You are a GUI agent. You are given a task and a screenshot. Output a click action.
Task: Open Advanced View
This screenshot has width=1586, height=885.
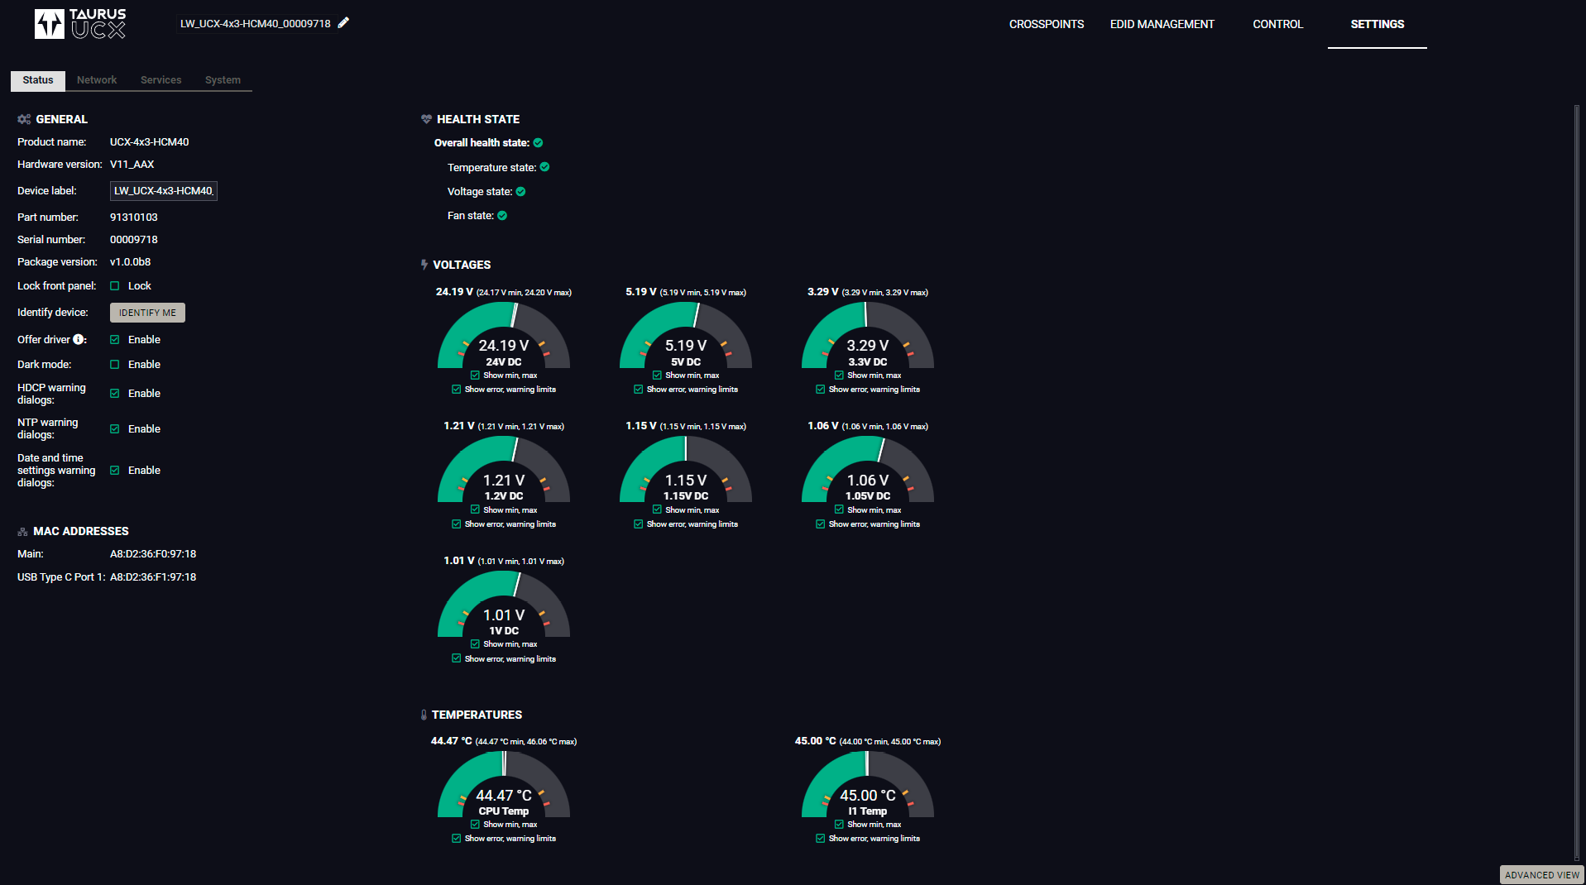pos(1541,875)
